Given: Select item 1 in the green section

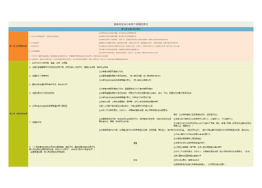Looking at the screenshot, I should [48, 63].
